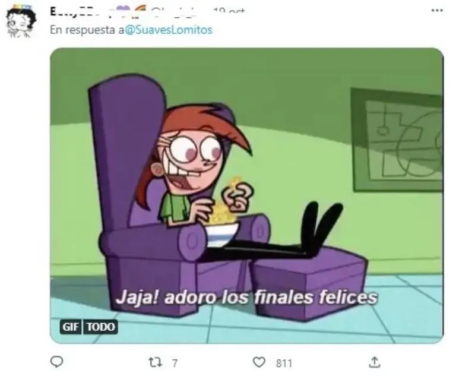
Task: View the 811 likes count
Action: tap(284, 363)
